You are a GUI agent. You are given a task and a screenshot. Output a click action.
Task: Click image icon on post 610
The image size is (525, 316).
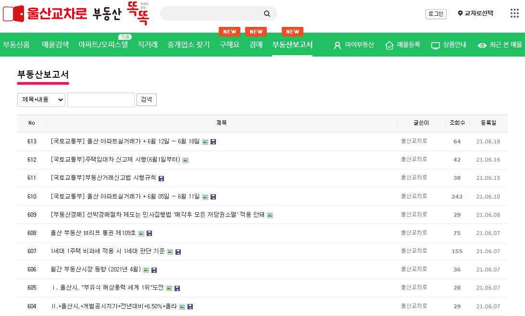coord(205,197)
